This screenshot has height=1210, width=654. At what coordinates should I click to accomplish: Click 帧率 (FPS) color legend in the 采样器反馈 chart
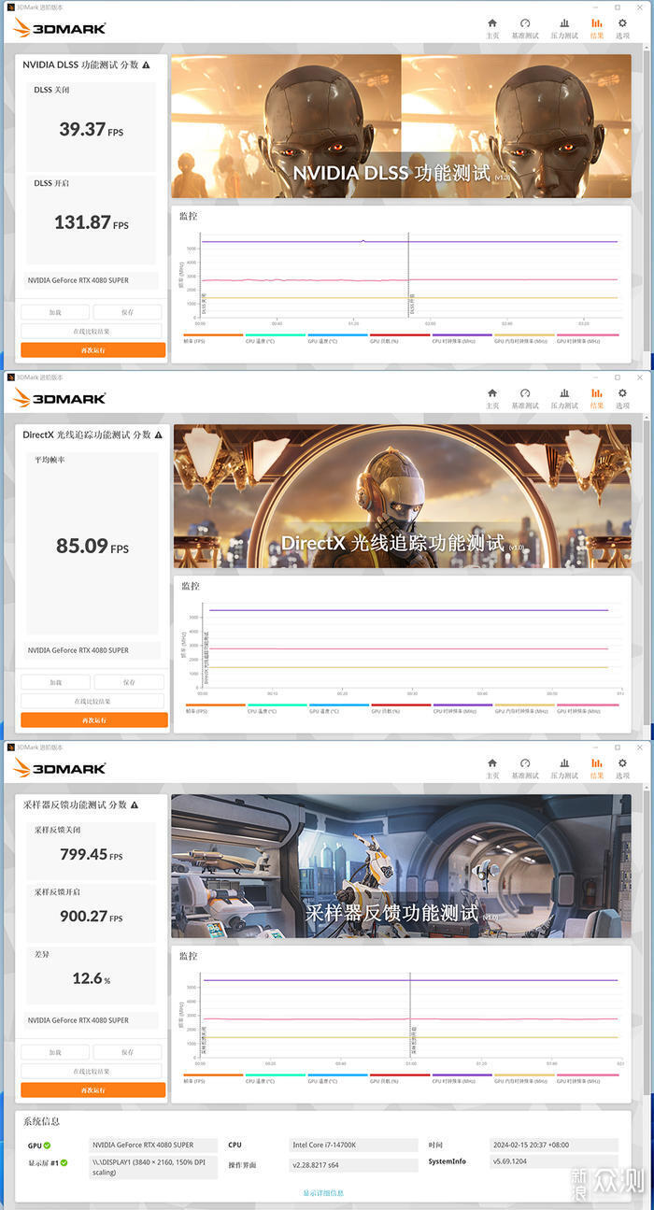[x=213, y=1078]
